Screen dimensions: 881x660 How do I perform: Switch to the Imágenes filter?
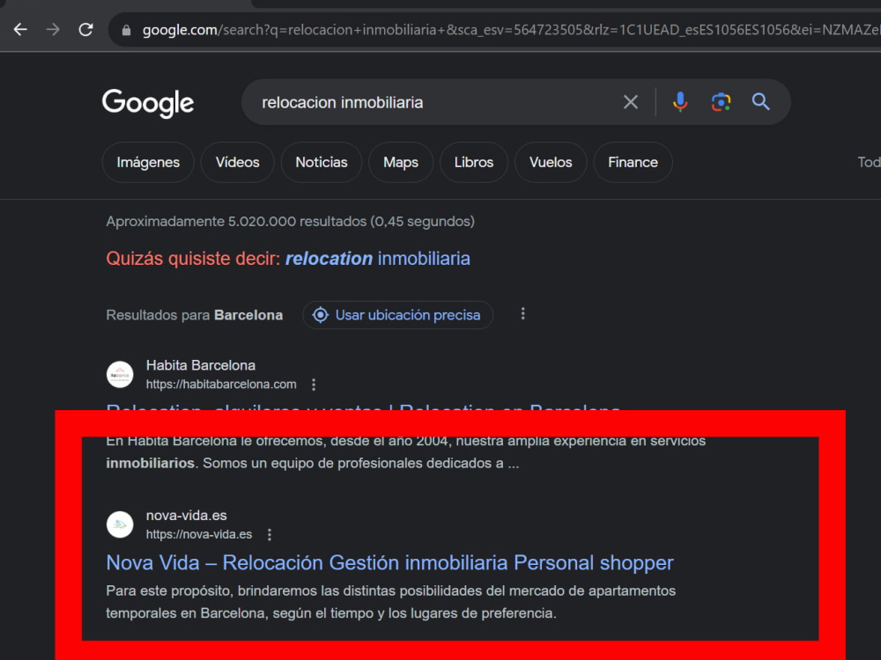coord(148,162)
